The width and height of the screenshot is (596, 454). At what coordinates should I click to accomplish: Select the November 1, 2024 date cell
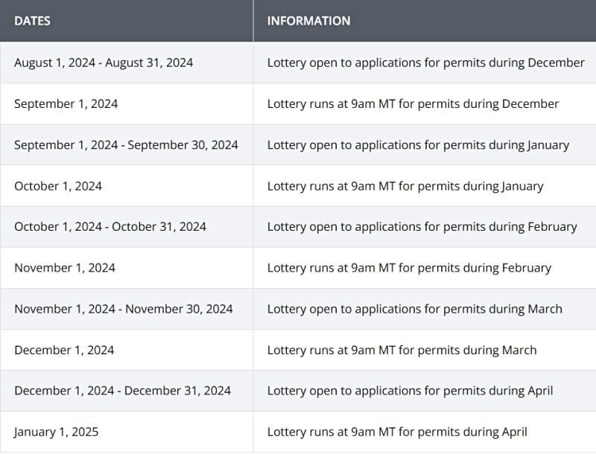[65, 267]
